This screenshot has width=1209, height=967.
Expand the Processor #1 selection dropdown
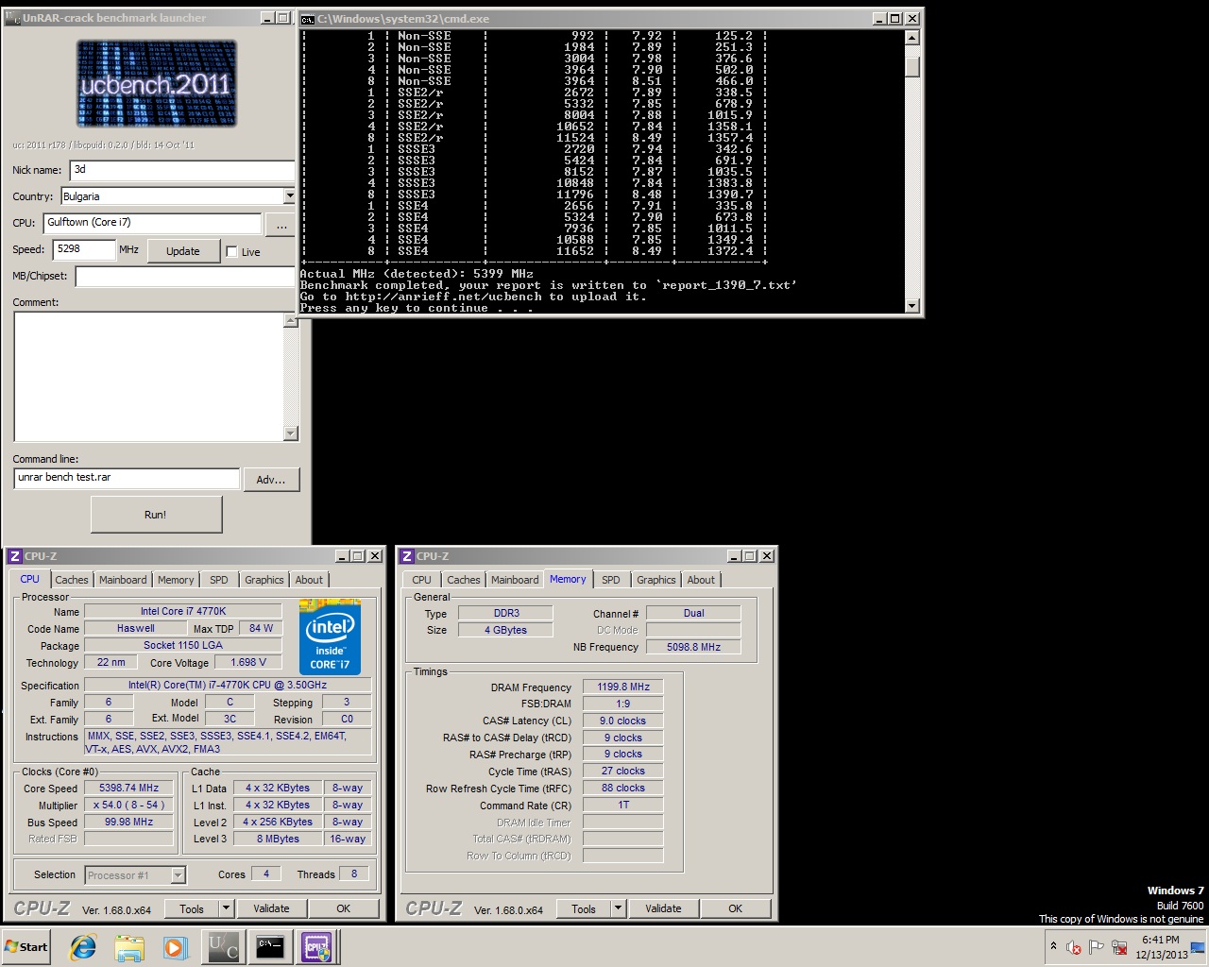click(x=178, y=875)
